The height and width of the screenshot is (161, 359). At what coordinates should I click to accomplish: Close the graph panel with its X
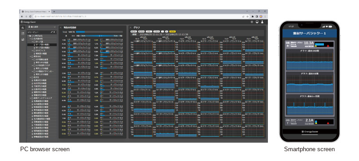click(131, 27)
